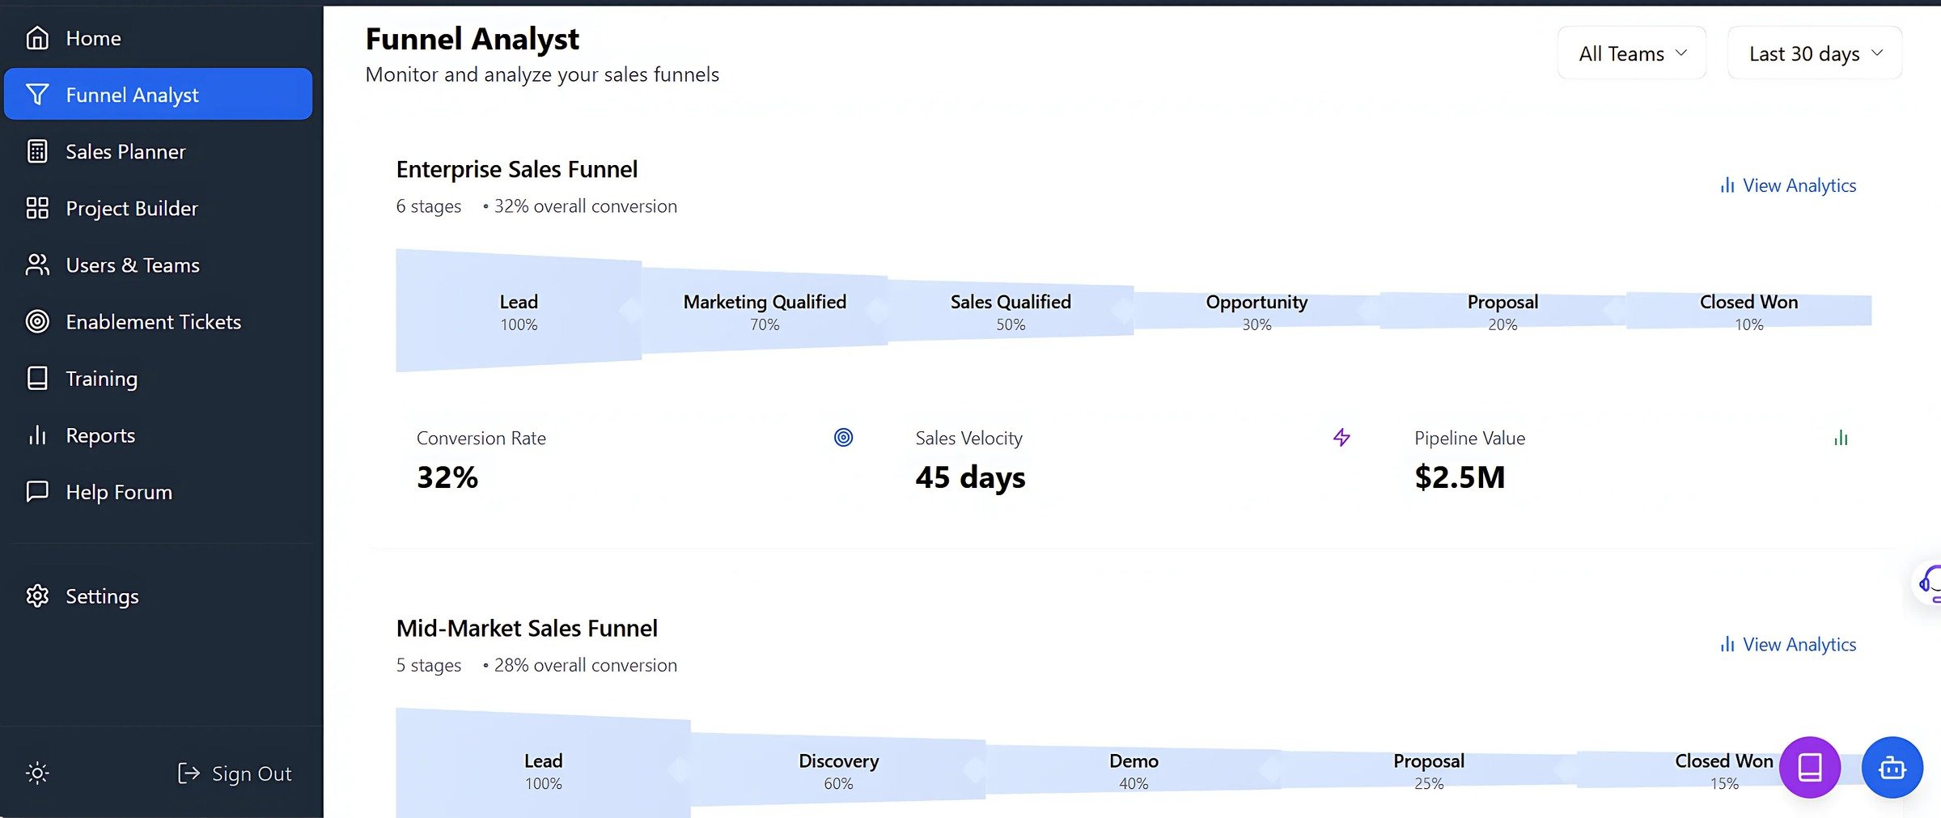1941x818 pixels.
Task: Open the Last 30 days date range dropdown
Action: click(1814, 53)
